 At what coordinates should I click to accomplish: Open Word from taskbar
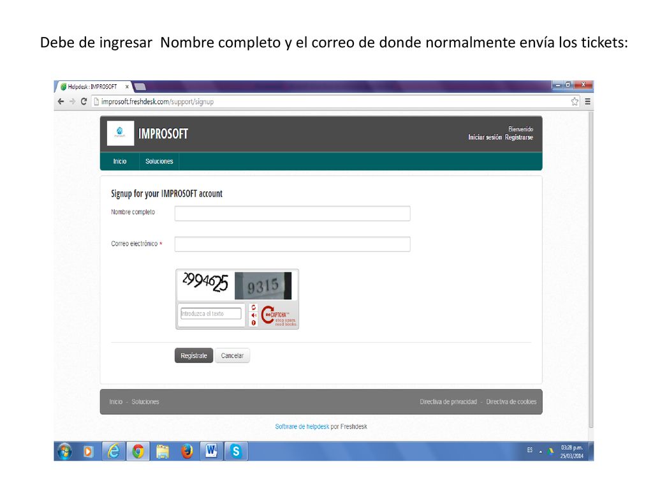(x=212, y=451)
